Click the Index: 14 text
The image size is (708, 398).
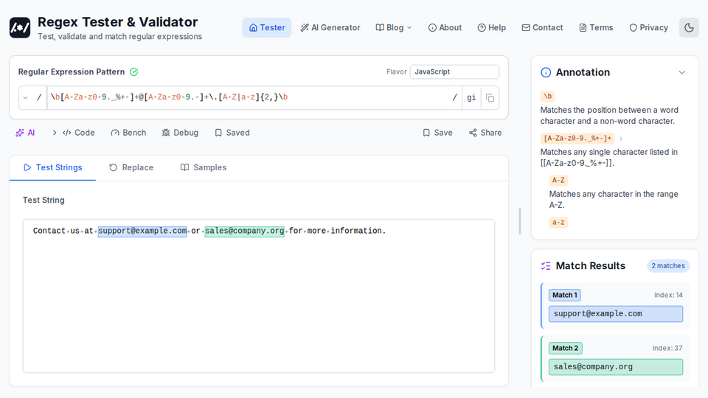[668, 295]
